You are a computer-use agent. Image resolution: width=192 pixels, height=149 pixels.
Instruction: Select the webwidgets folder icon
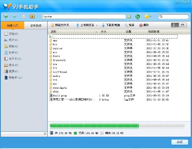51,87
